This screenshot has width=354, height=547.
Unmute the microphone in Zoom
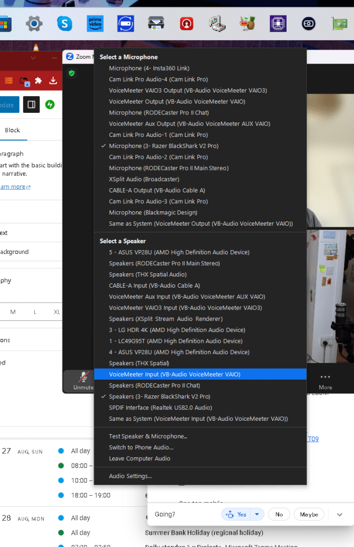[x=83, y=381]
